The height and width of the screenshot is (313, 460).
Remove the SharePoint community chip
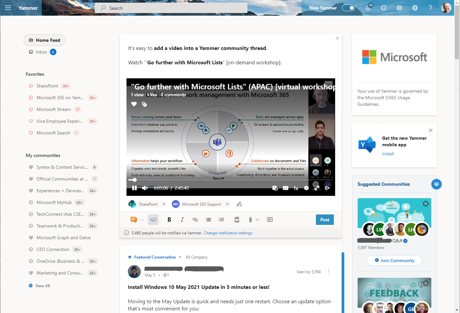tap(164, 204)
